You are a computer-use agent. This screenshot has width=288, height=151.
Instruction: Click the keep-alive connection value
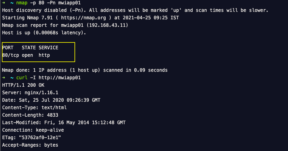[x=50, y=130]
